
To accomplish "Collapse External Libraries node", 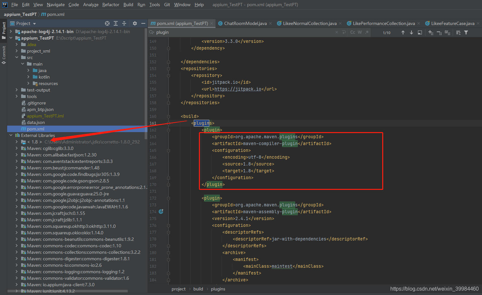I will tap(11, 135).
